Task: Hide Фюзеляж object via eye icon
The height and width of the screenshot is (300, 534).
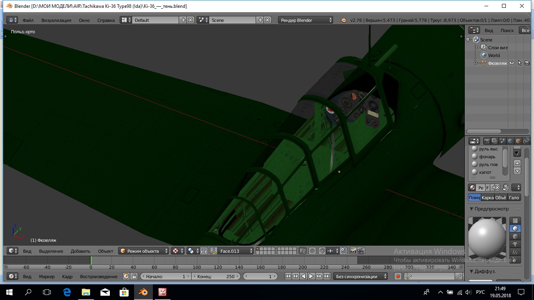Action: tap(511, 63)
